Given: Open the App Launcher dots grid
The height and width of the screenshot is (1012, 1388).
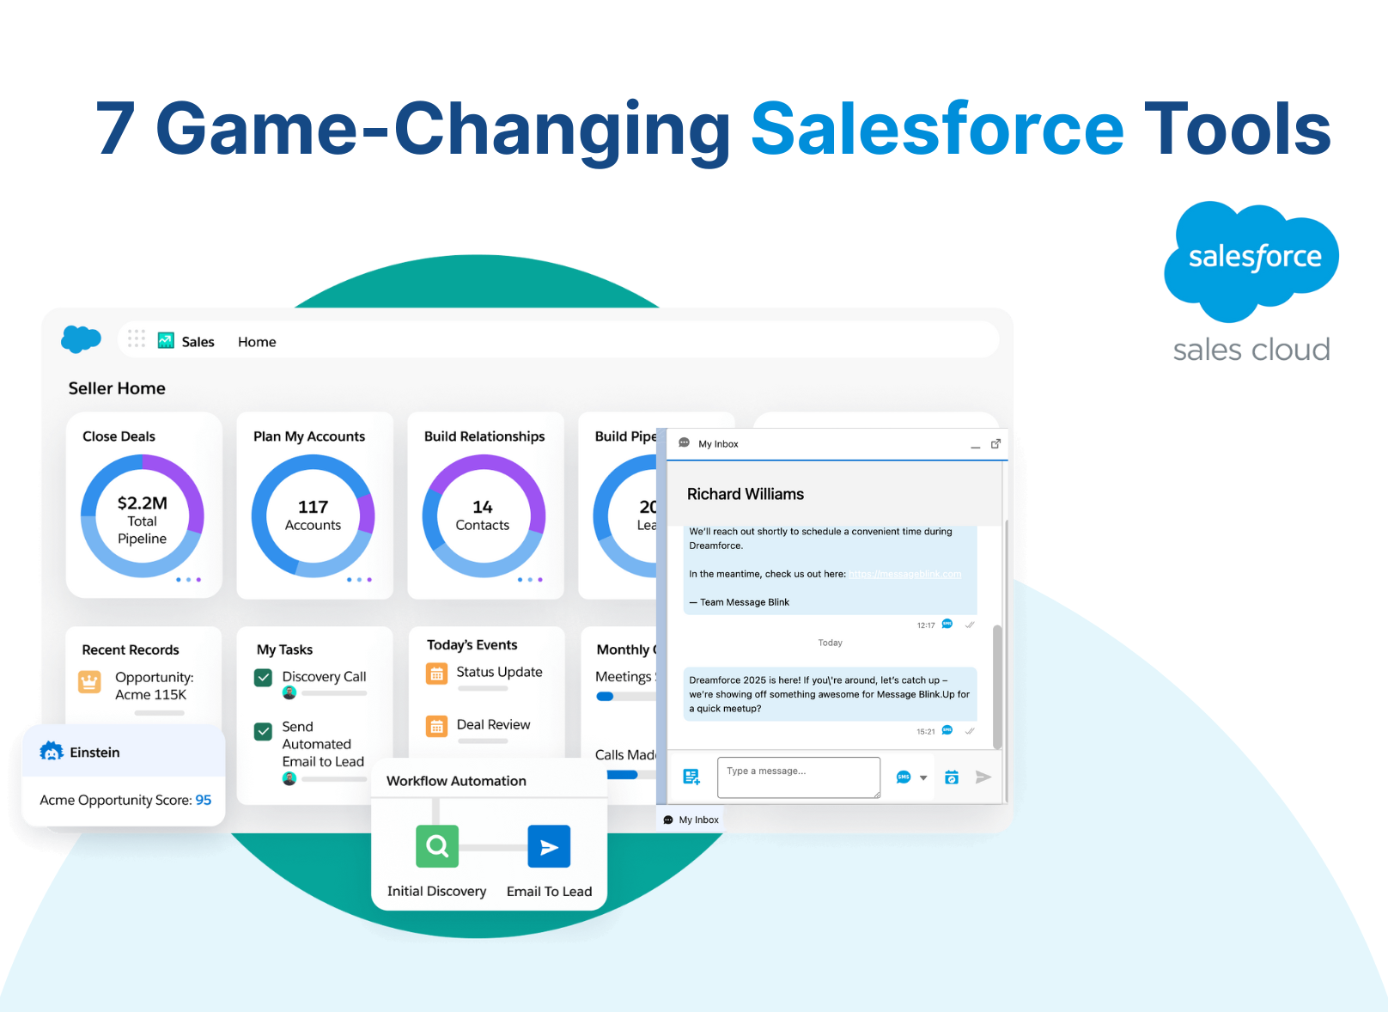Looking at the screenshot, I should (137, 338).
